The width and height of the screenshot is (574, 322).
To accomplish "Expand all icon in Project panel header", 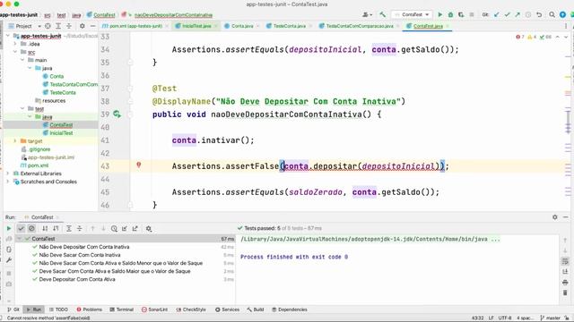I will coord(58,26).
